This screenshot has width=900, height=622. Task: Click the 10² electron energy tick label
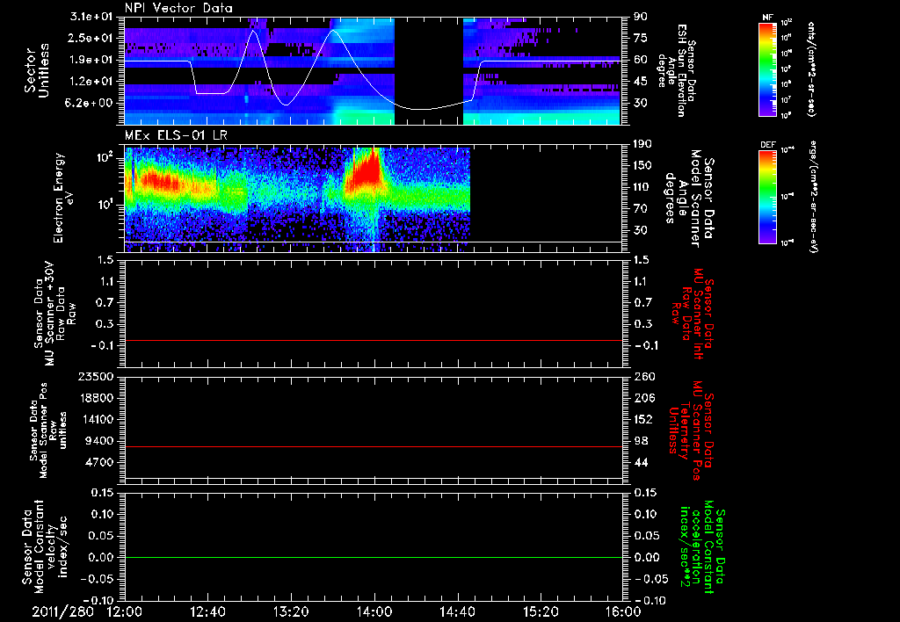105,158
